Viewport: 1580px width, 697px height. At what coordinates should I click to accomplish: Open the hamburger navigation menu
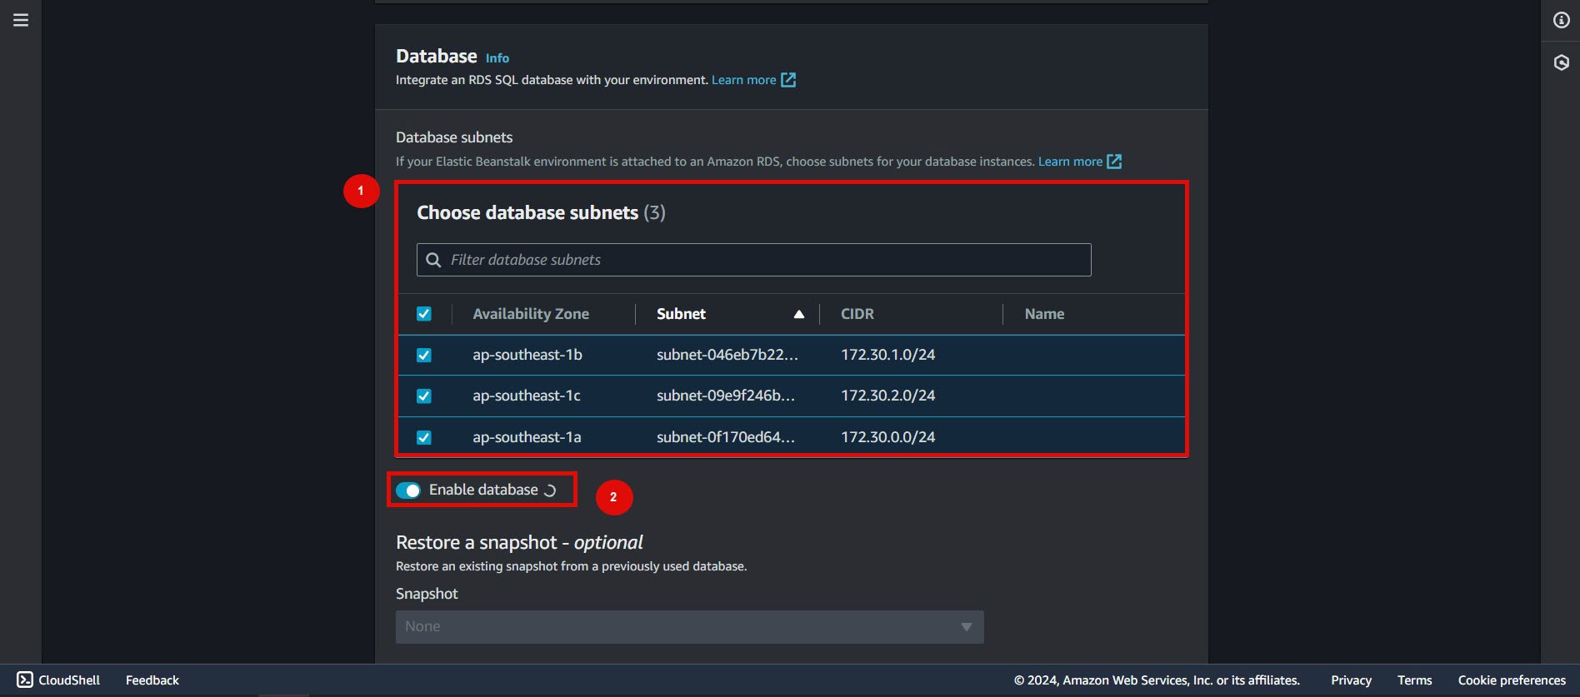click(21, 20)
